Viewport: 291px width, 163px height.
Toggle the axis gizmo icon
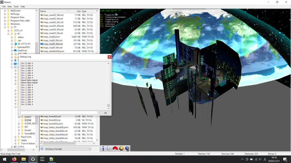pos(109,149)
